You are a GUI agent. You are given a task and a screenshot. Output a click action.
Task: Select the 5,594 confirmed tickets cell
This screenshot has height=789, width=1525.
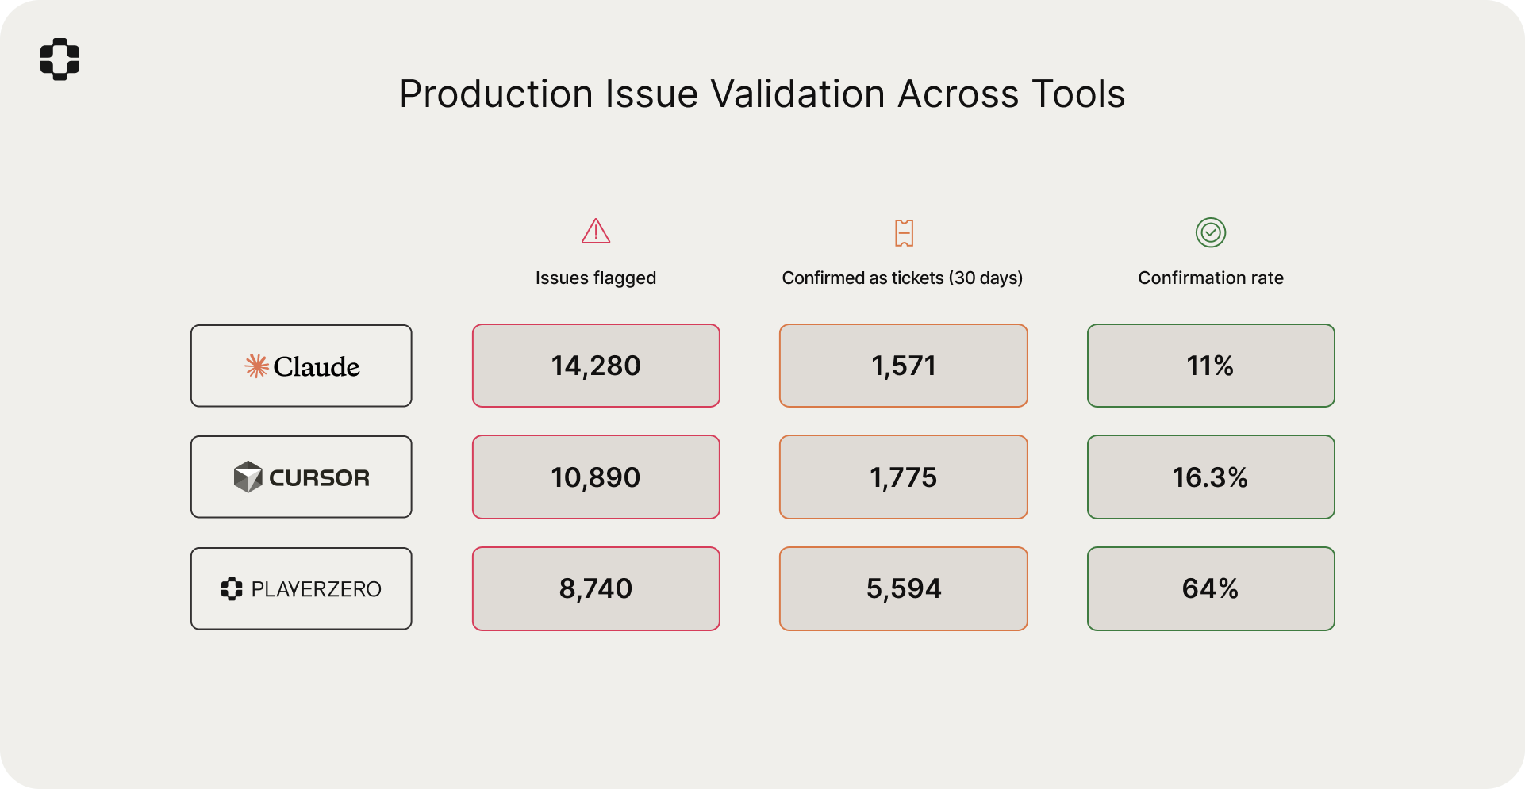pyautogui.click(x=904, y=588)
